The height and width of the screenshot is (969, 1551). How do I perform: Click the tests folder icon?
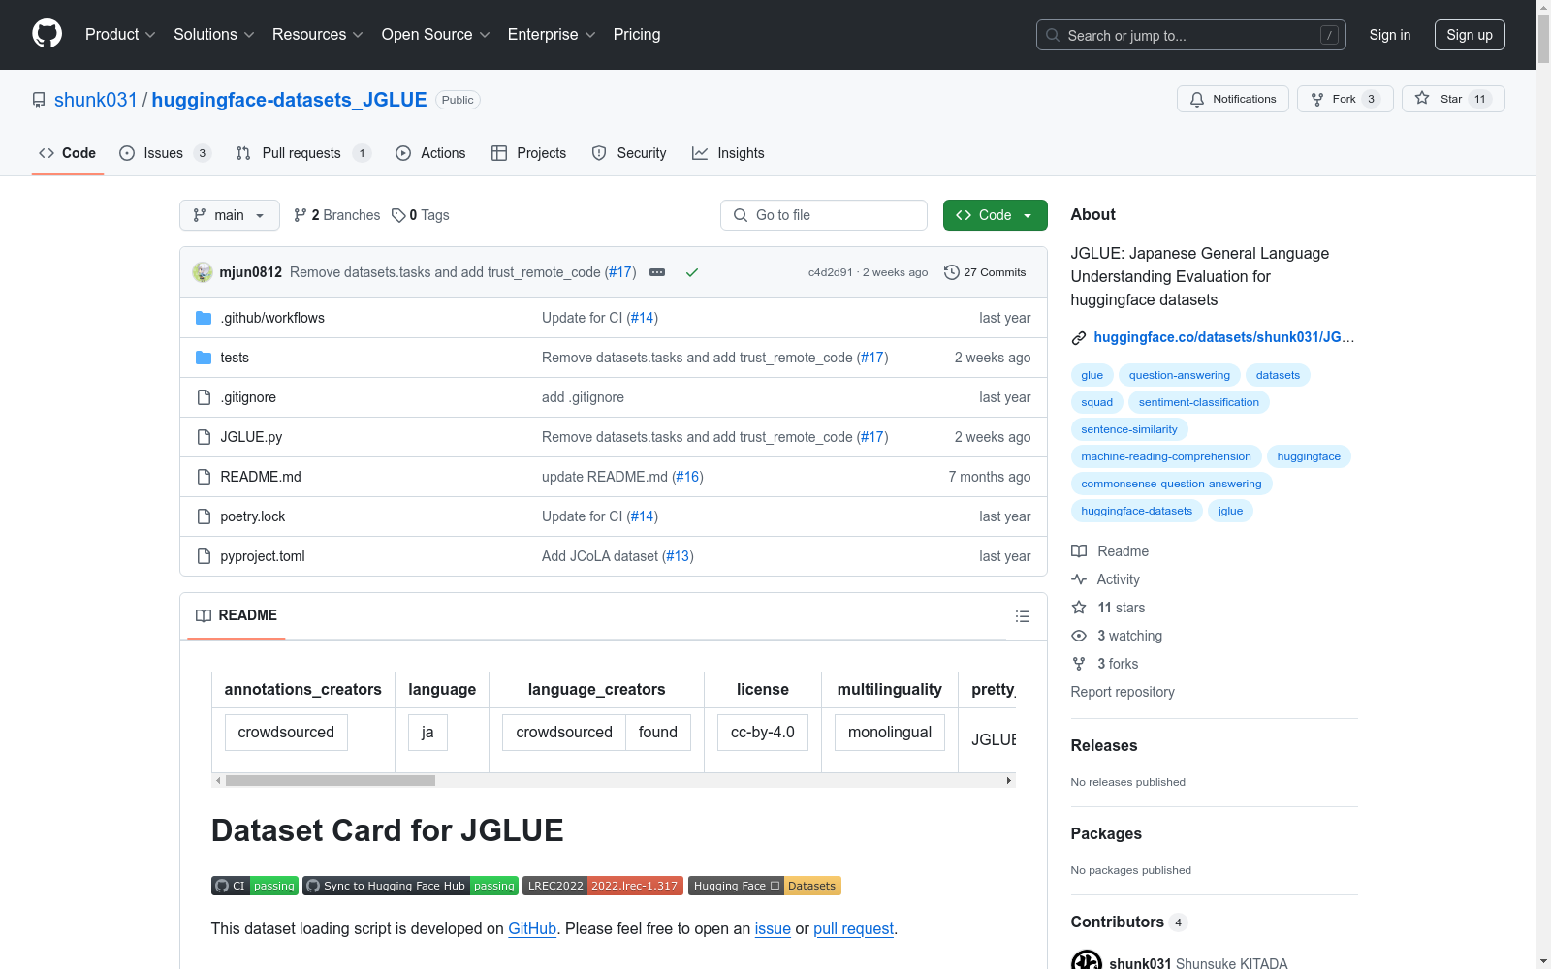(204, 358)
